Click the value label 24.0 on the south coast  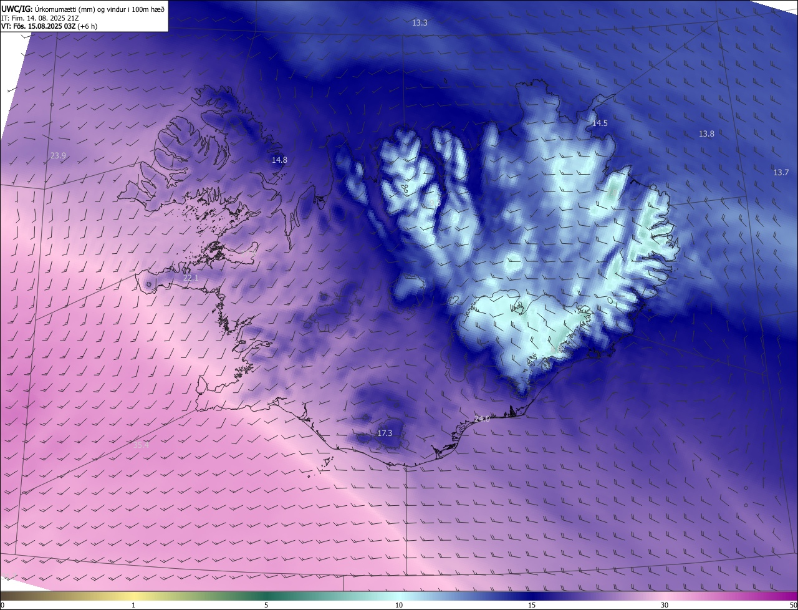(x=482, y=419)
